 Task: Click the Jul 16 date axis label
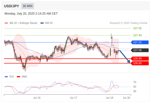(x=37, y=98)
